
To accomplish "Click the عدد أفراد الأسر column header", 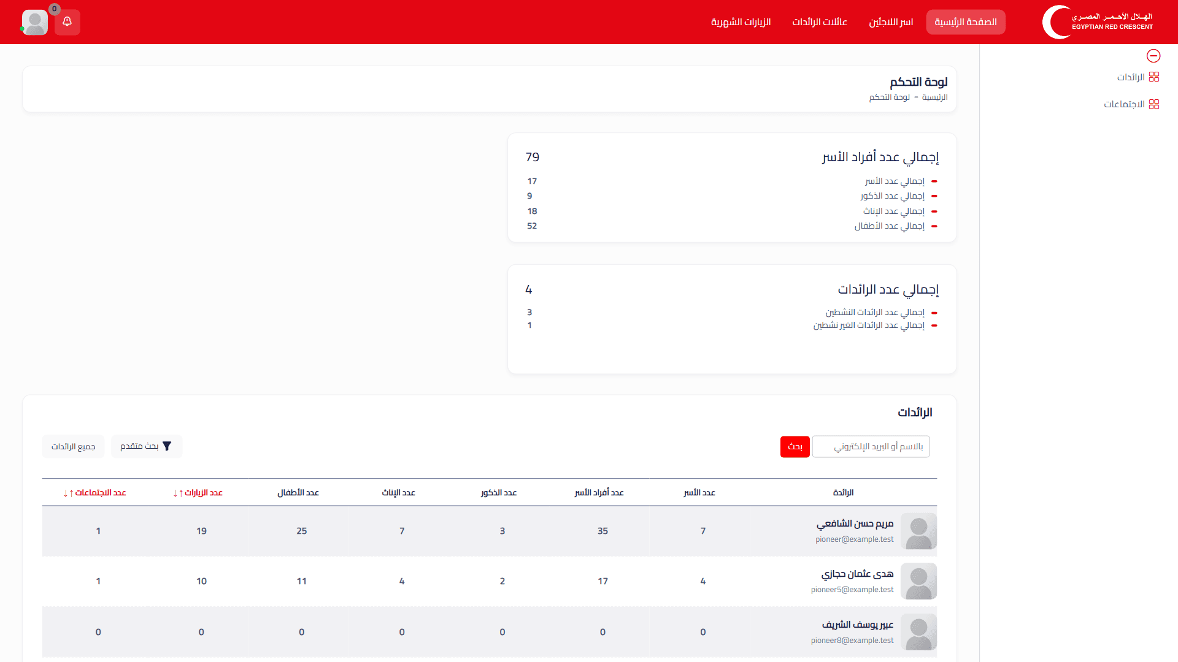I will click(599, 493).
